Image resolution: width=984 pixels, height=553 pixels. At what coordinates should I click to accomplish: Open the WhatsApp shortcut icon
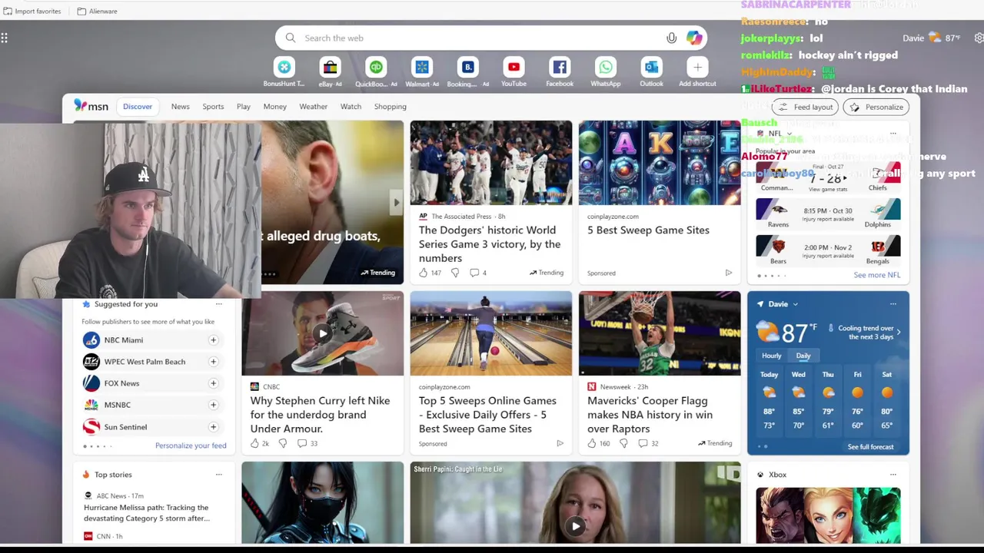[605, 68]
